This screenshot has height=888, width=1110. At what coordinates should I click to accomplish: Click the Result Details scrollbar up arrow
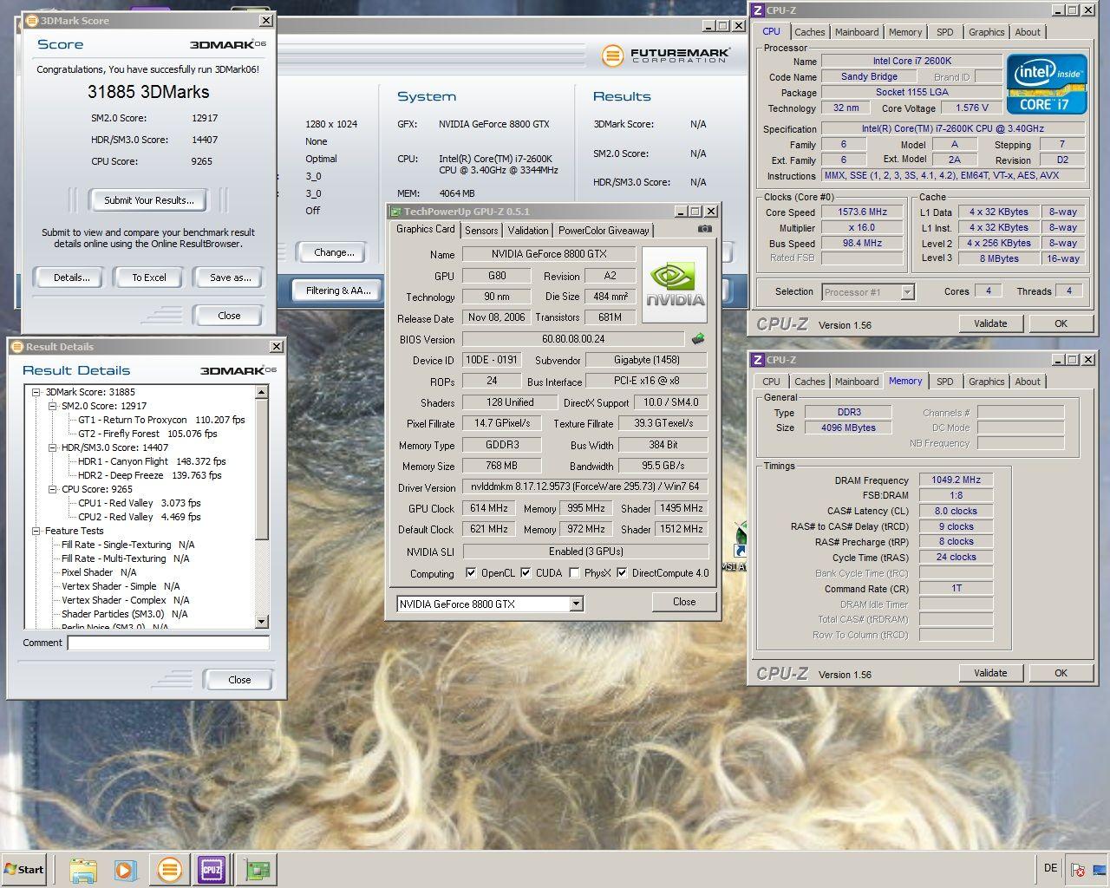click(x=262, y=392)
